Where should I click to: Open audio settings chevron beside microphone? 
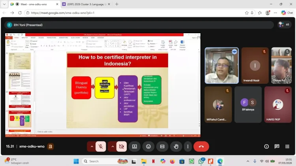[x=92, y=146]
